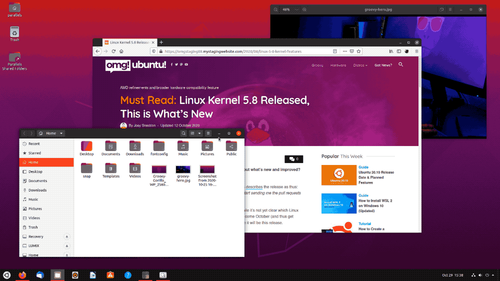Toggle list view icon in Files
The image size is (500, 281).
point(192,133)
